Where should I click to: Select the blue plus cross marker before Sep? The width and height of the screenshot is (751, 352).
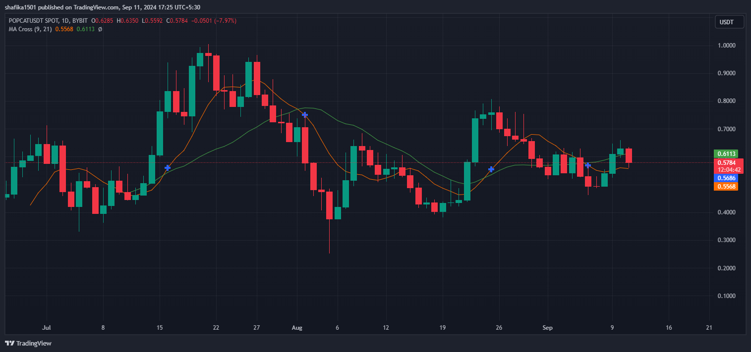[x=491, y=169]
